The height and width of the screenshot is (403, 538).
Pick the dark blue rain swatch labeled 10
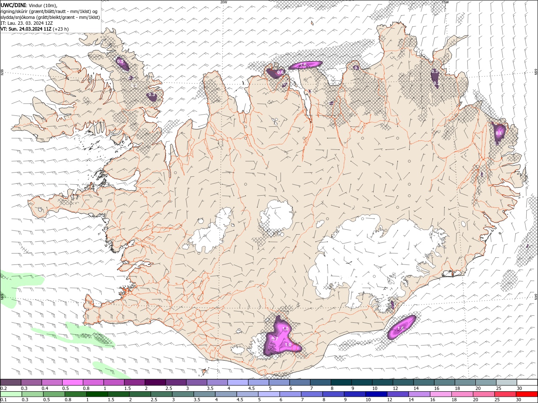[x=376, y=394]
